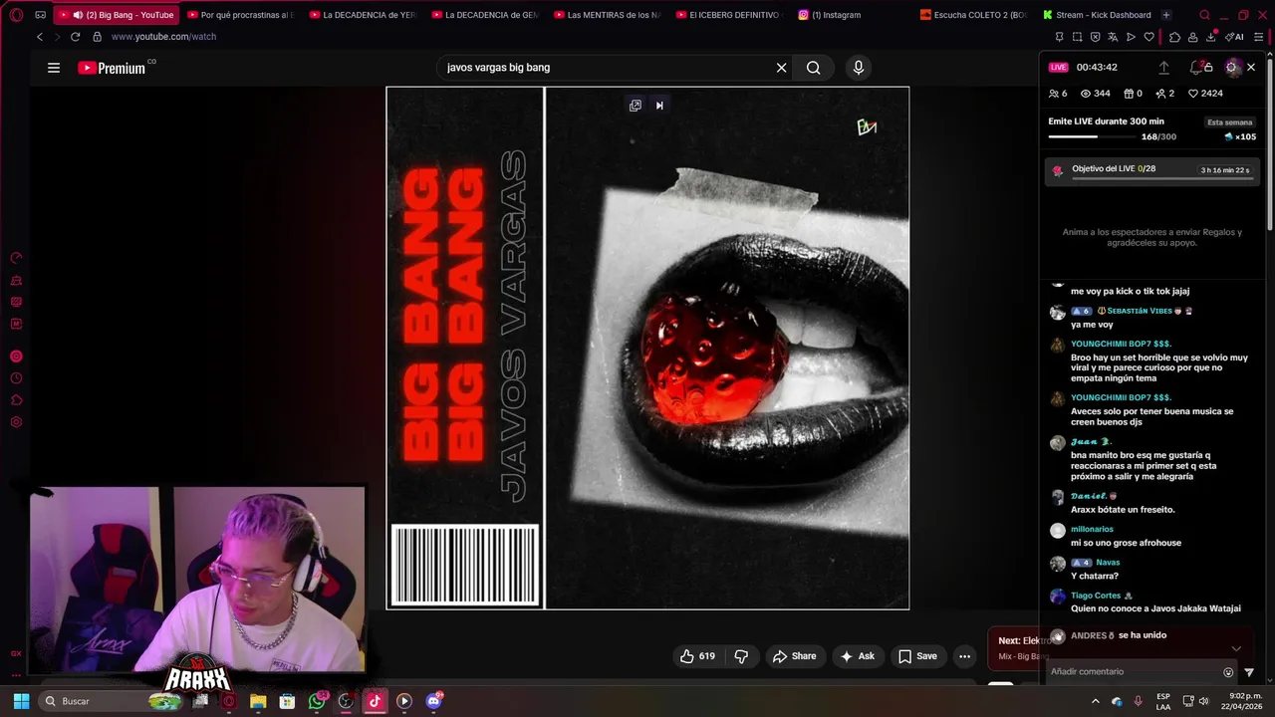
Task: Open the Ask button under the video
Action: click(x=857, y=656)
